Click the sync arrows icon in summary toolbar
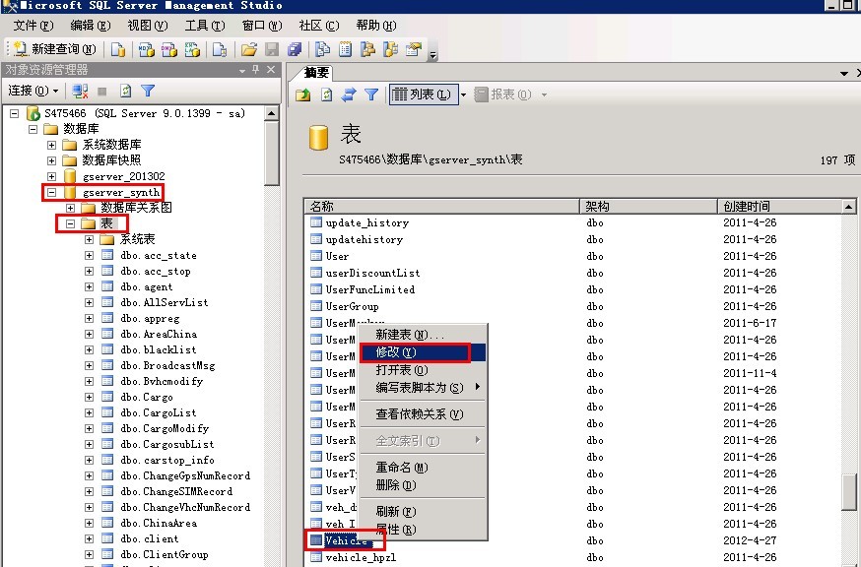 point(349,94)
